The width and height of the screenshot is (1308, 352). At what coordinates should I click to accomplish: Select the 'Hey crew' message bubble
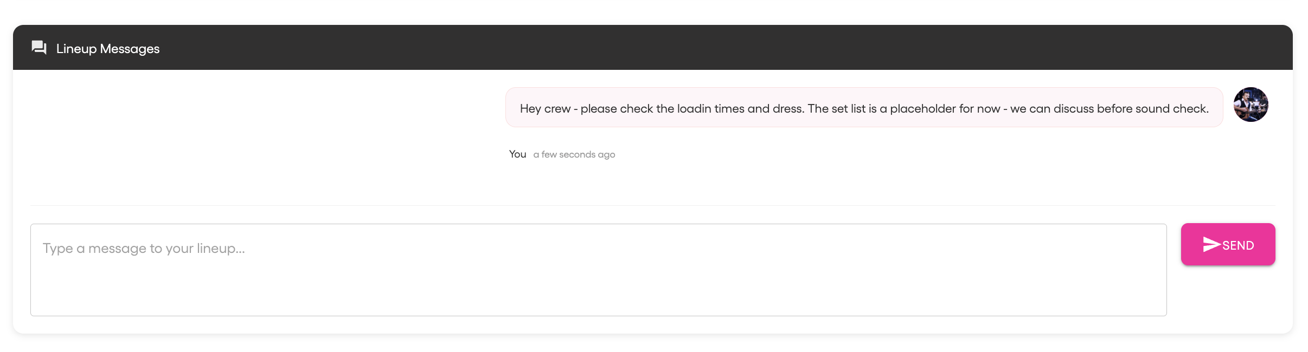864,108
